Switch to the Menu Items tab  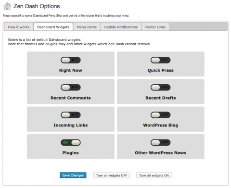(87, 27)
